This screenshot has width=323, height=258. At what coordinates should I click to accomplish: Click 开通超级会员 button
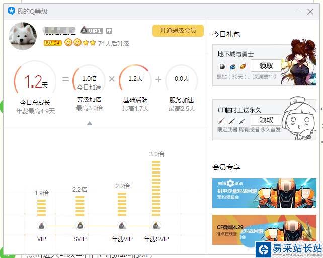178,31
